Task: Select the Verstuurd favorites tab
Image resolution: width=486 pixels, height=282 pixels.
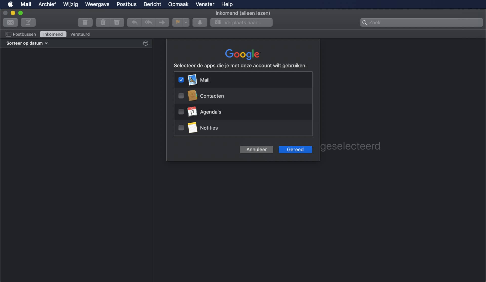Action: pyautogui.click(x=80, y=34)
